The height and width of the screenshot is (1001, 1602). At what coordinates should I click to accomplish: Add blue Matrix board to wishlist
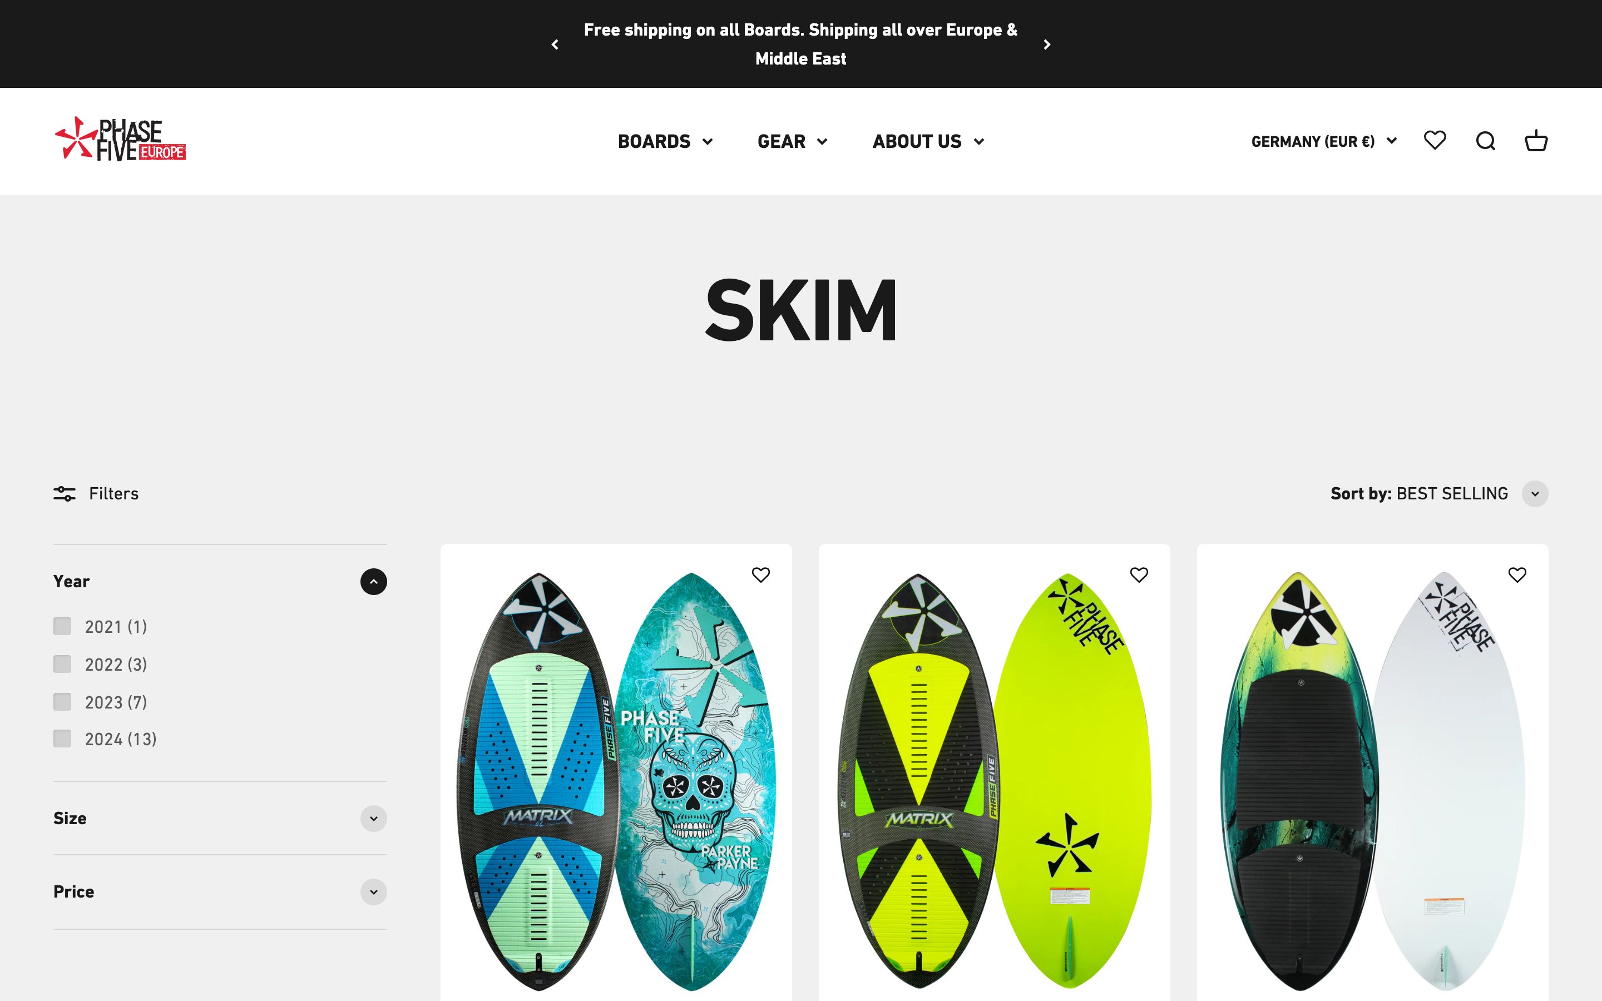tap(760, 574)
